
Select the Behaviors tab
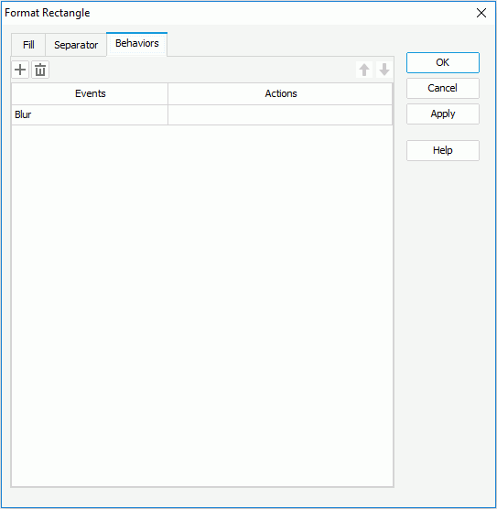click(137, 44)
